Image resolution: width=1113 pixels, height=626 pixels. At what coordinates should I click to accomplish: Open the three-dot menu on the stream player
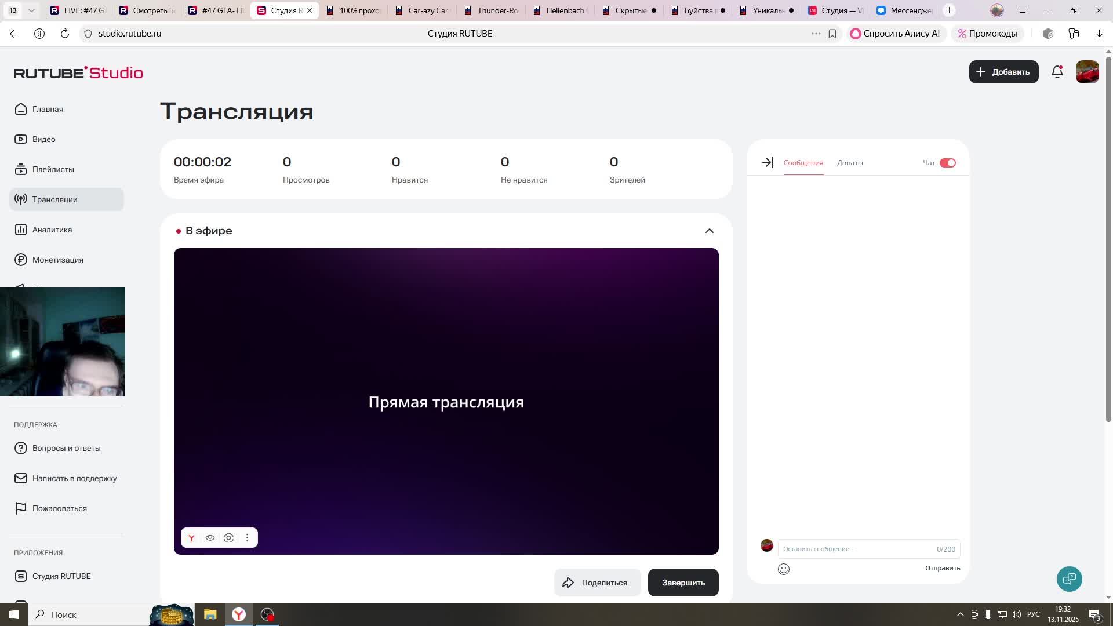[248, 538]
